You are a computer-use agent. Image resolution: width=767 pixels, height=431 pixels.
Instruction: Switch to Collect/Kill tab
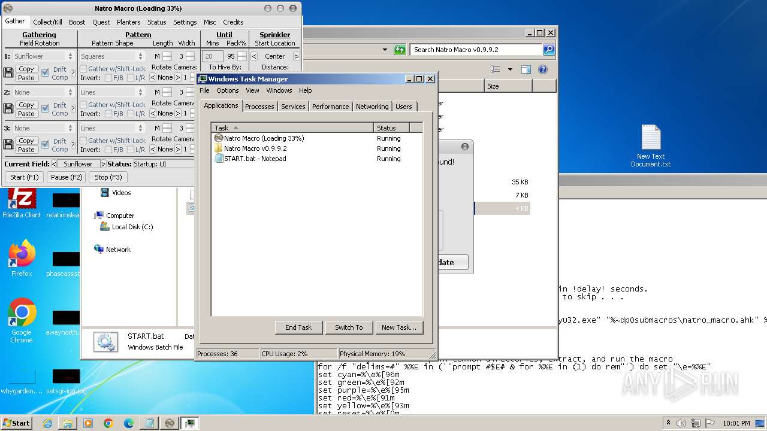(x=47, y=22)
